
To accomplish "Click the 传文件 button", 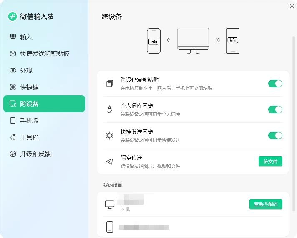I will pyautogui.click(x=270, y=161).
